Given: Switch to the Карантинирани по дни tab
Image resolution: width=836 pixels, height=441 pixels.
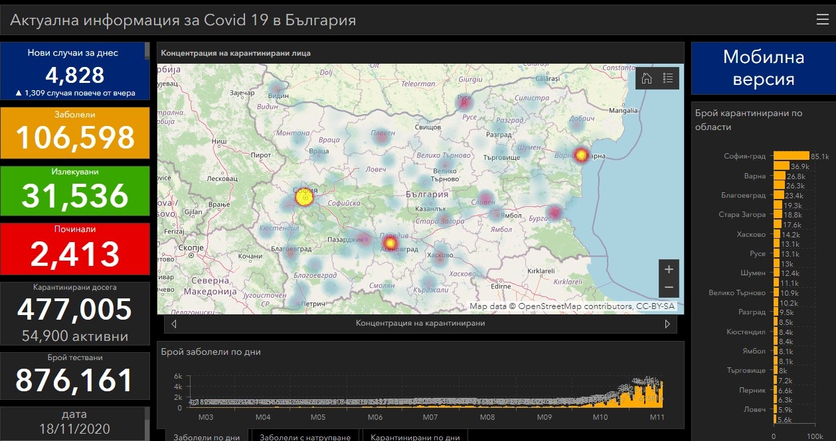Looking at the screenshot, I should point(414,437).
